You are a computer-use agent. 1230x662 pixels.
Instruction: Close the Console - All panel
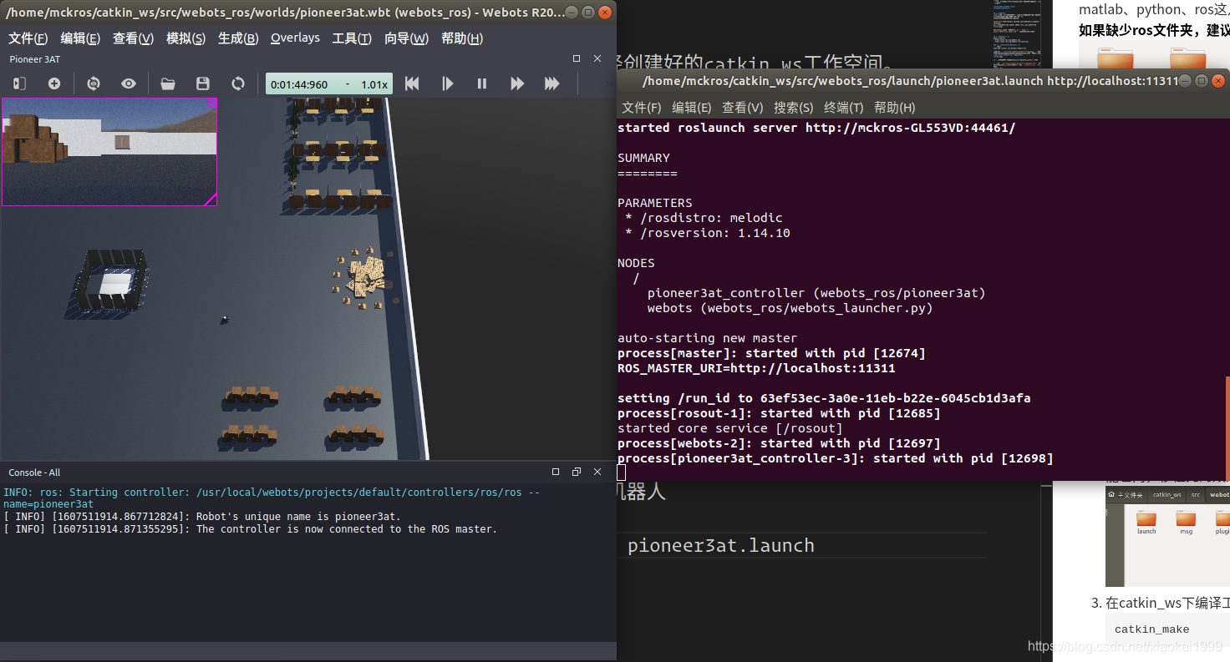[x=597, y=472]
